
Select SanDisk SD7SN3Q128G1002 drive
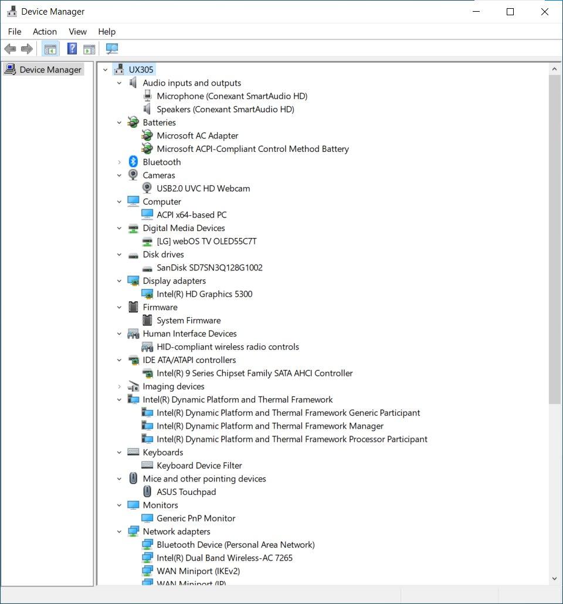209,267
